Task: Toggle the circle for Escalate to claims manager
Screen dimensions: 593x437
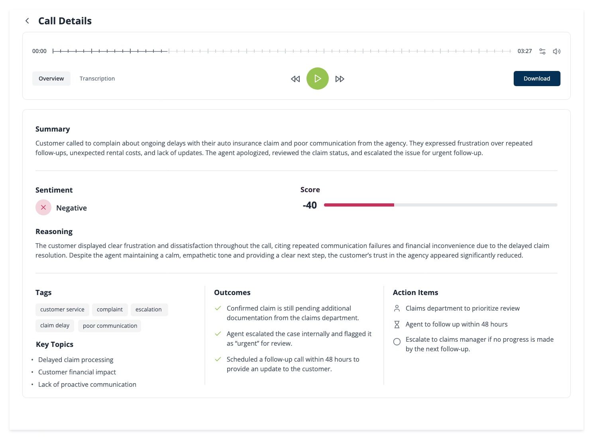Action: pos(397,342)
